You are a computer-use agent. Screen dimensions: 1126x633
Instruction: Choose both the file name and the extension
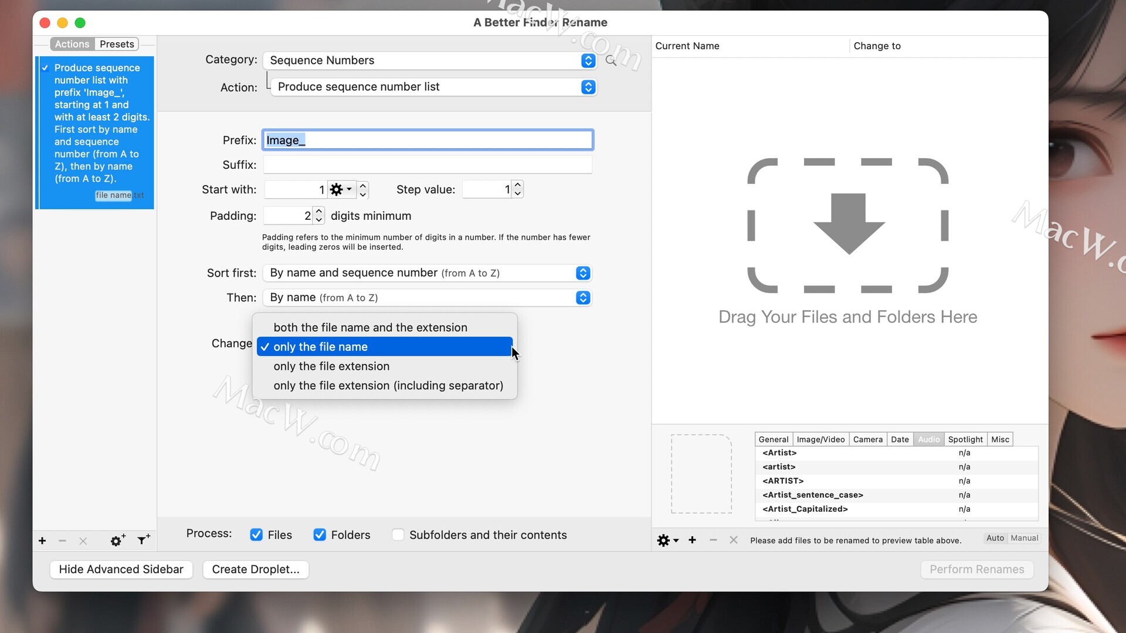coord(385,328)
